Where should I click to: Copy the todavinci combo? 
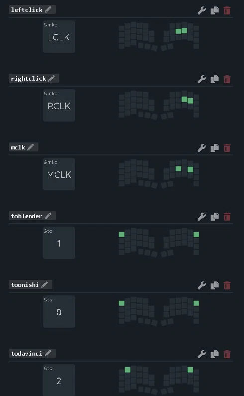click(215, 354)
